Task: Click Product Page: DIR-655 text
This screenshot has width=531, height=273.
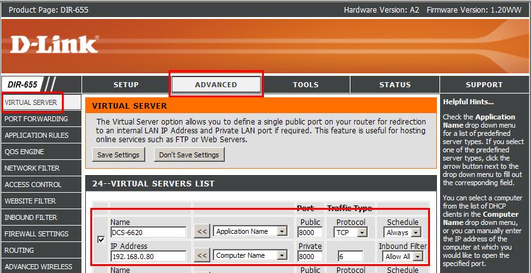Action: coord(49,10)
